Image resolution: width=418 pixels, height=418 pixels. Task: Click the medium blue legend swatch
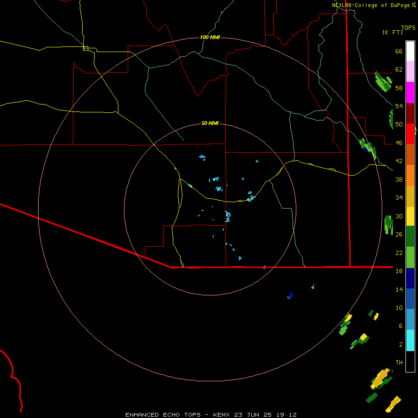pos(410,299)
